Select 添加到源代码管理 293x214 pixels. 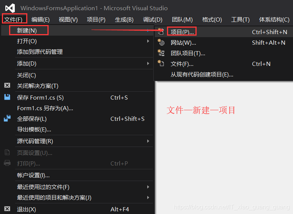(77, 52)
